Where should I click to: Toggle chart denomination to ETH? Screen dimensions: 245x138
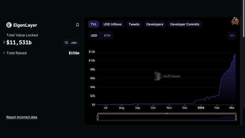pyautogui.click(x=107, y=36)
